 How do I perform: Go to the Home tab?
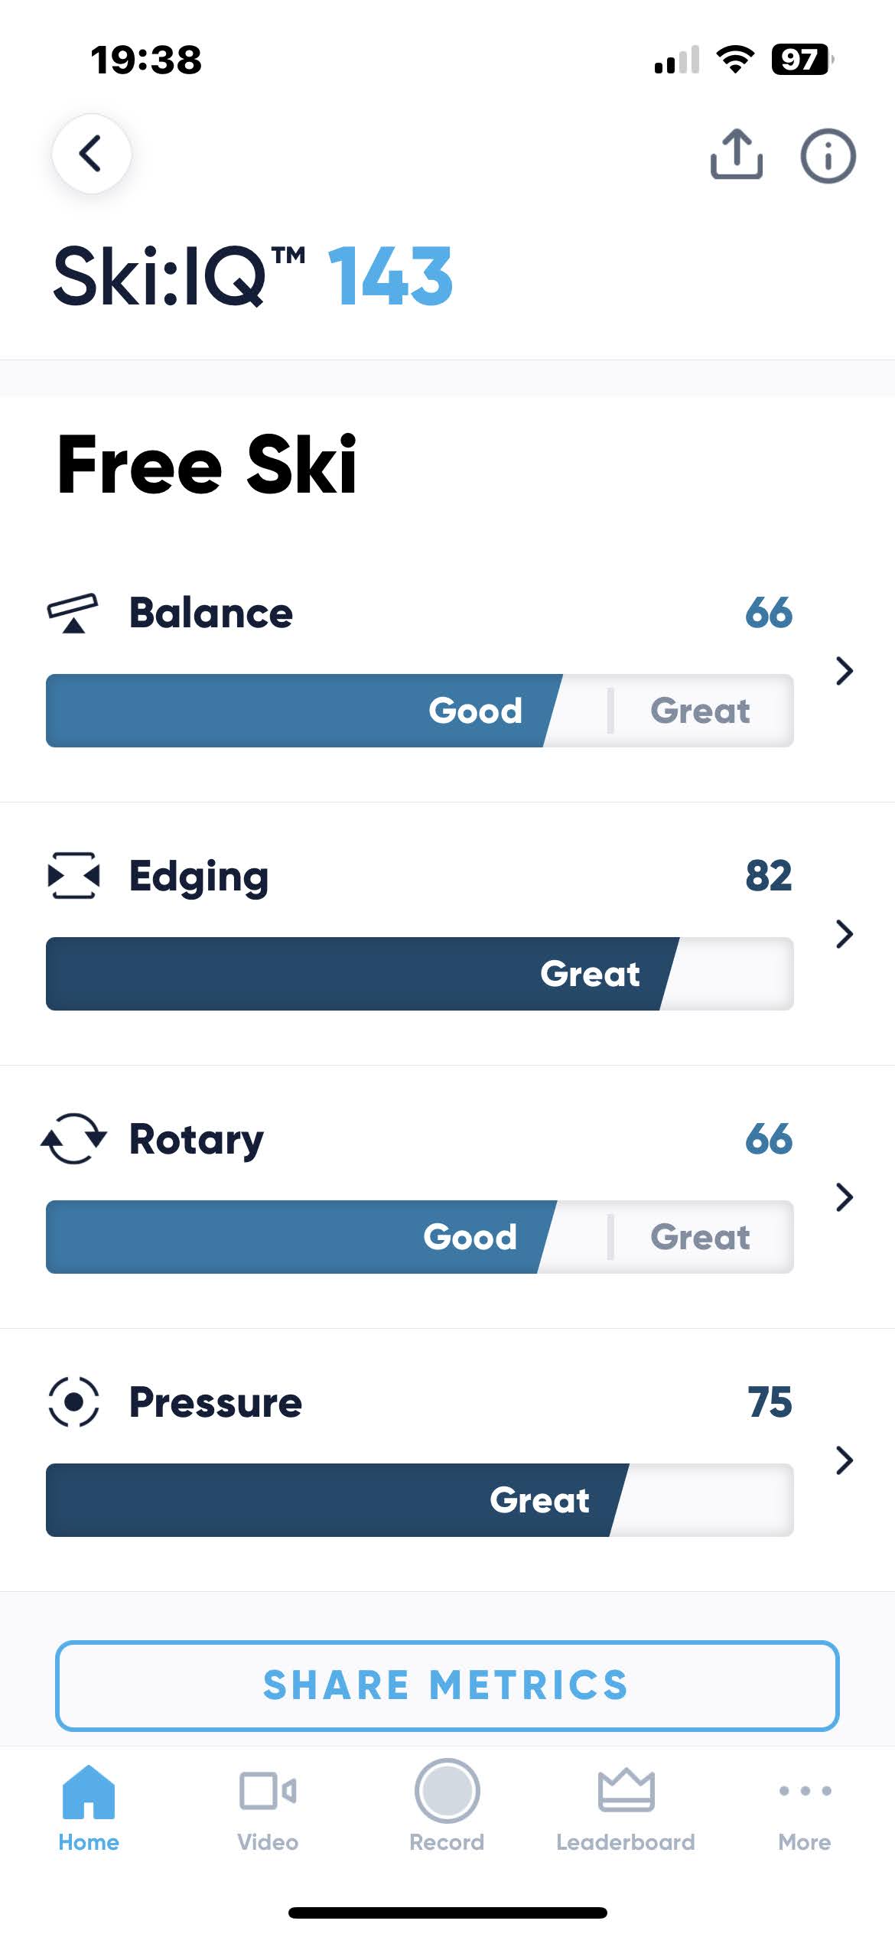(89, 1807)
